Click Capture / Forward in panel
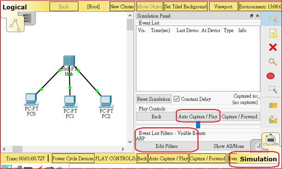 pyautogui.click(x=240, y=117)
